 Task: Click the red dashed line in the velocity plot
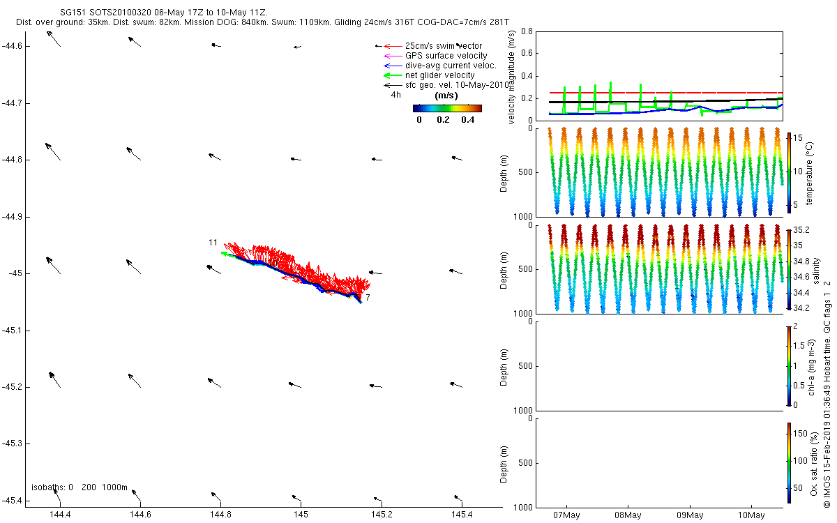665,92
